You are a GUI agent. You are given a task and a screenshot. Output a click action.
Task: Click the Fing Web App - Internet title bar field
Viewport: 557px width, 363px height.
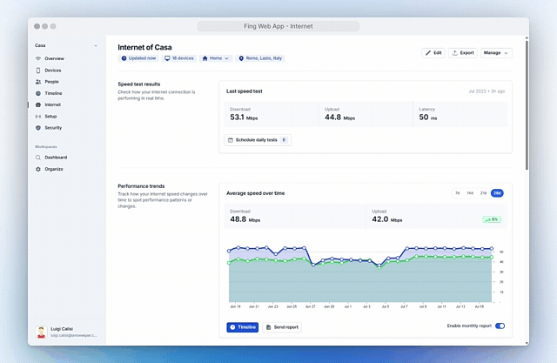[278, 26]
